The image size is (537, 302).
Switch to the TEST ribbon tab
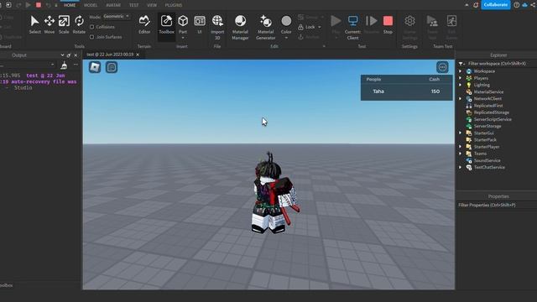click(134, 5)
